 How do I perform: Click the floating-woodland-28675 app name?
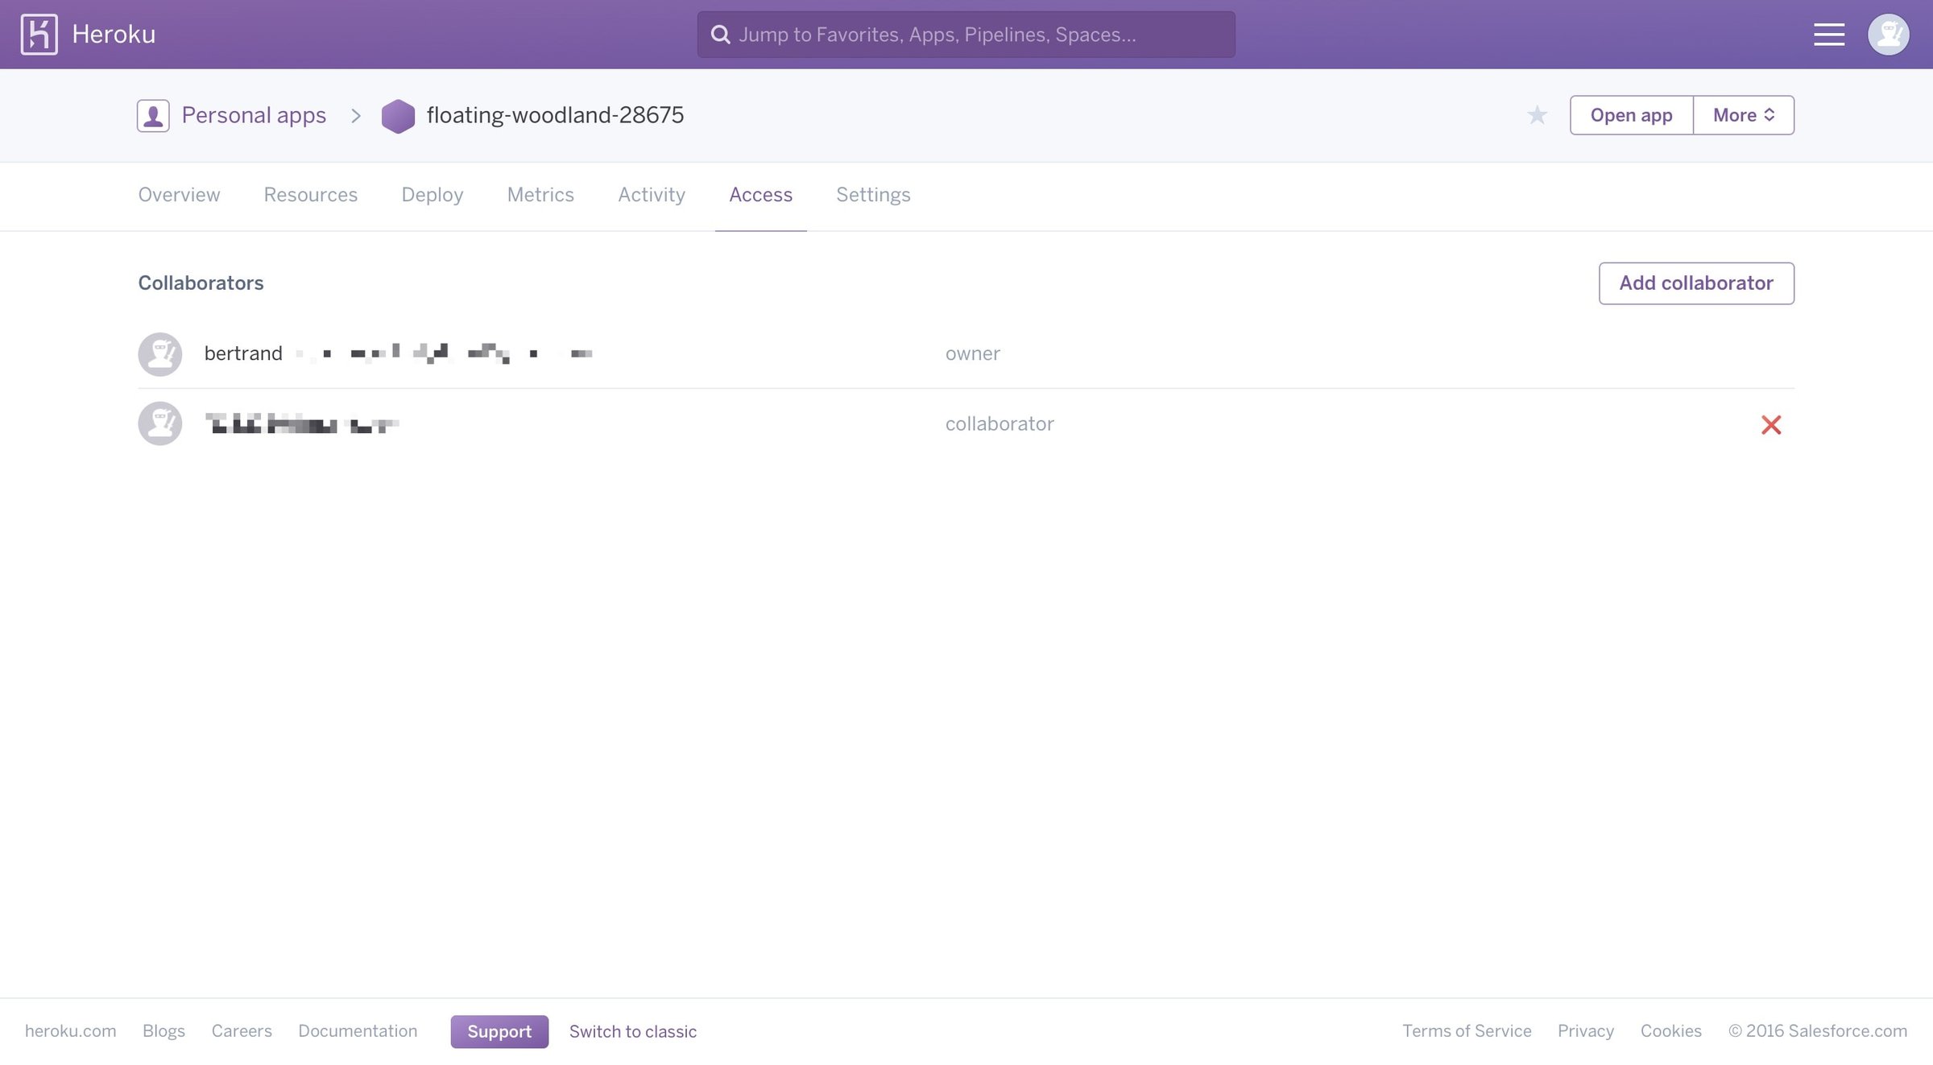pos(555,116)
